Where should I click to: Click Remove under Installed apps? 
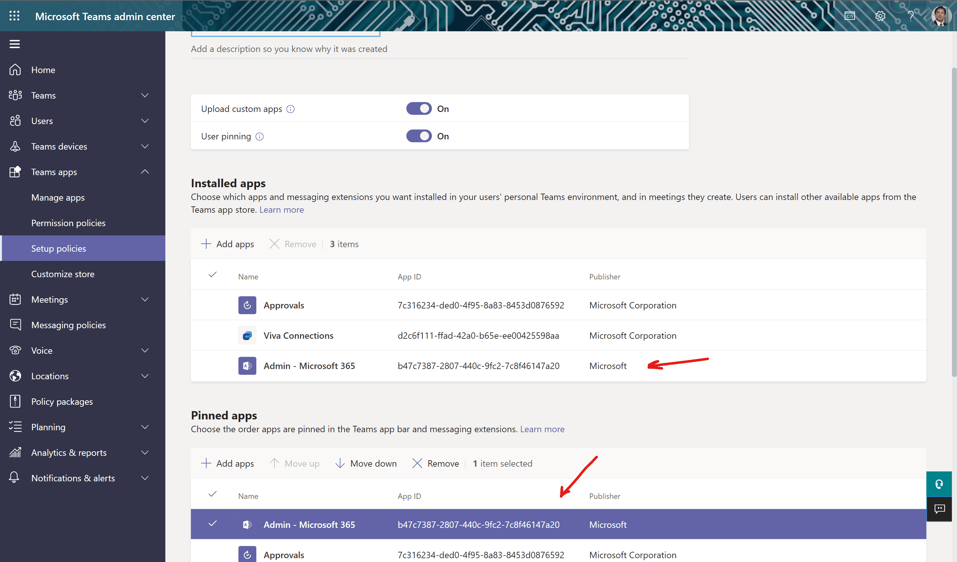pos(292,244)
